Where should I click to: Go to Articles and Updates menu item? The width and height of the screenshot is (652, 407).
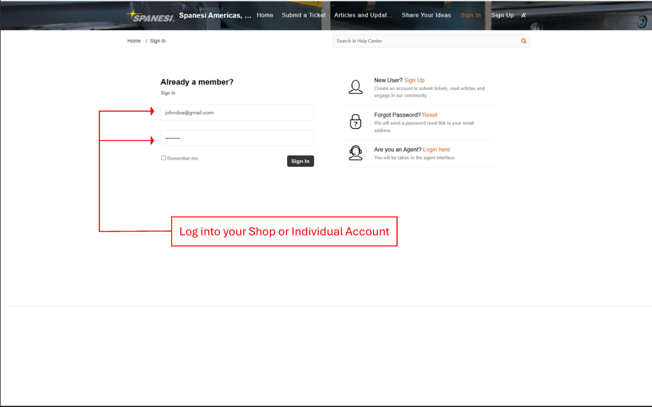point(363,15)
